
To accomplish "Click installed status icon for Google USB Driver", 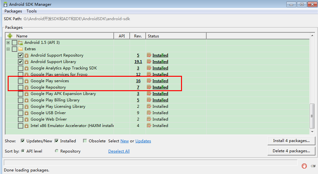I will [x=149, y=113].
